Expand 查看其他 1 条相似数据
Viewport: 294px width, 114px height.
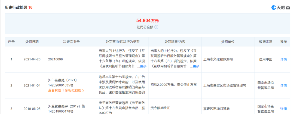pos(66,91)
